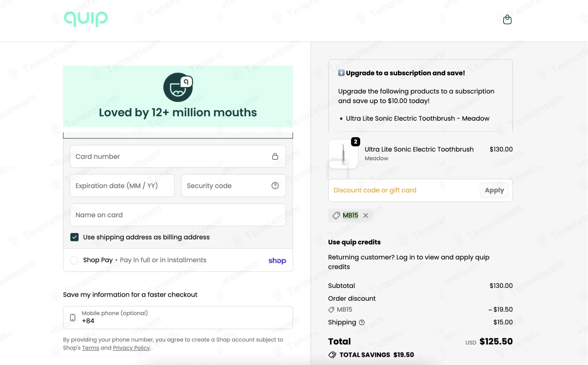
Task: Focus the Name on card field
Action: [x=178, y=215]
